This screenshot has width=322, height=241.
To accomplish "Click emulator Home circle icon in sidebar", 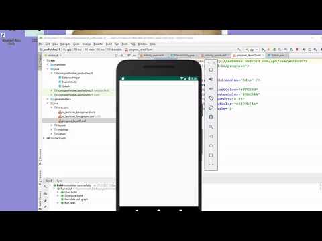I will (x=211, y=145).
